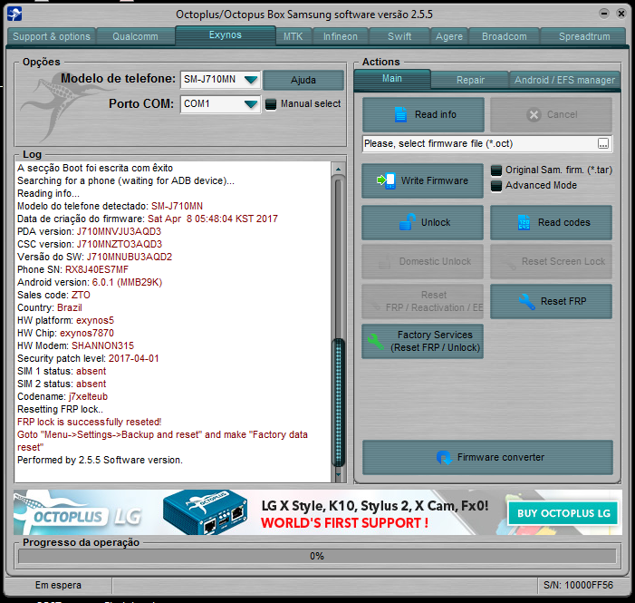Click the Octoplus LG logo in banner
Viewport: 635px width, 603px height.
79,515
